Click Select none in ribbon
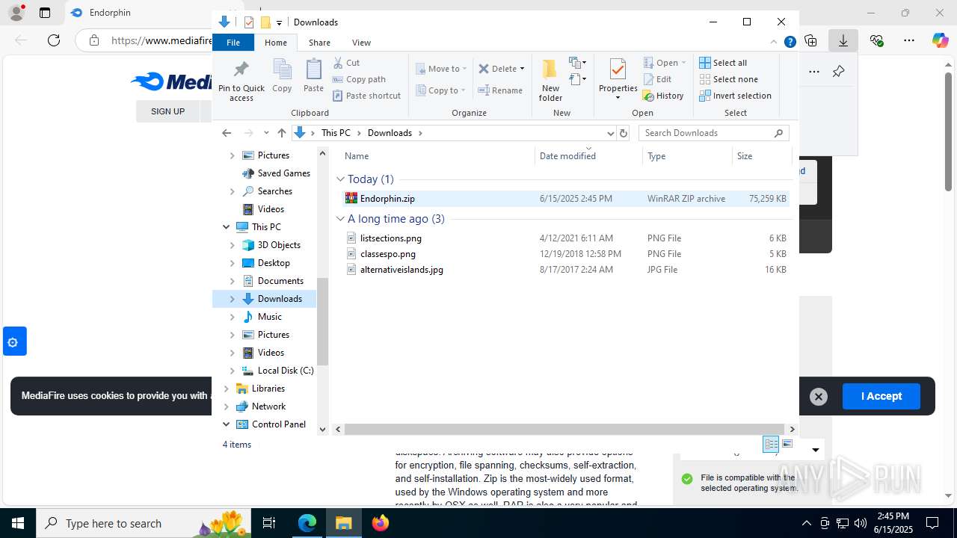Image resolution: width=957 pixels, height=538 pixels. point(728,79)
